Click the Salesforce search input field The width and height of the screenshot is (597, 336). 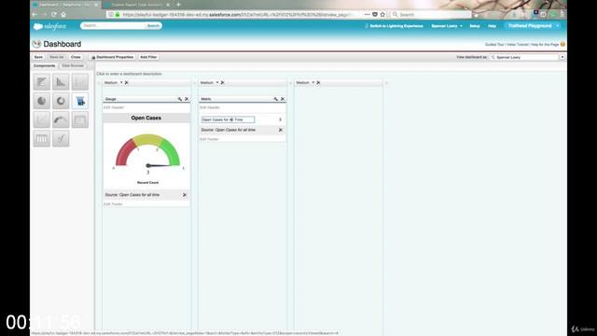pos(113,26)
